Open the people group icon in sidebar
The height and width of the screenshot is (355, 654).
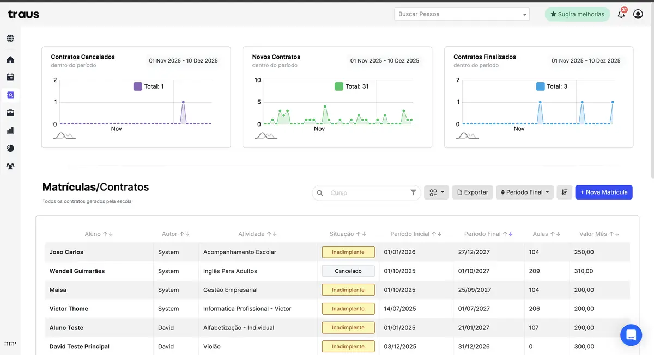tap(10, 166)
